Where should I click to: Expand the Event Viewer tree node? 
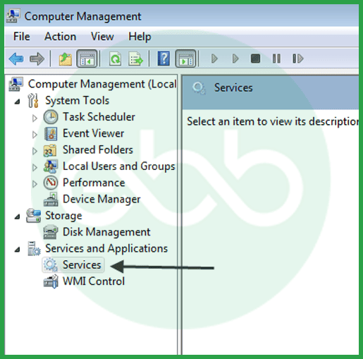click(35, 135)
